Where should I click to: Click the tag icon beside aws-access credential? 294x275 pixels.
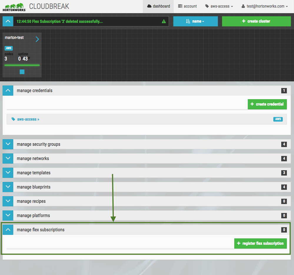pos(13,119)
